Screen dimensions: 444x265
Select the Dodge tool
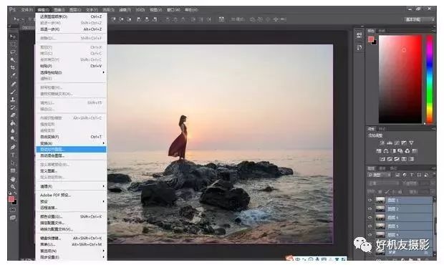(x=13, y=139)
